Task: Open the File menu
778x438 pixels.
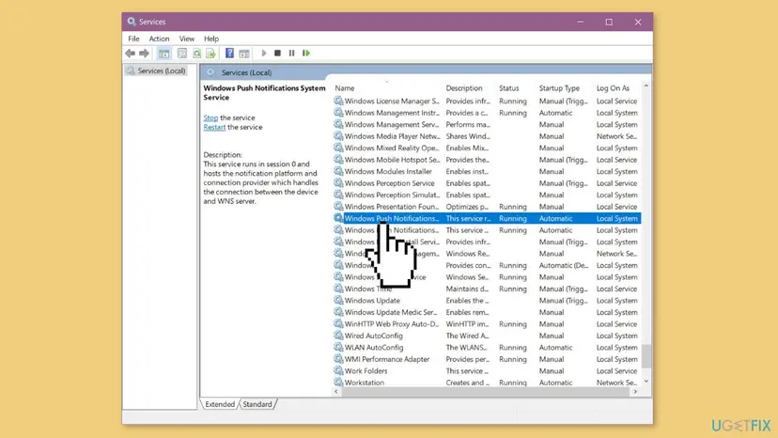Action: pyautogui.click(x=133, y=39)
